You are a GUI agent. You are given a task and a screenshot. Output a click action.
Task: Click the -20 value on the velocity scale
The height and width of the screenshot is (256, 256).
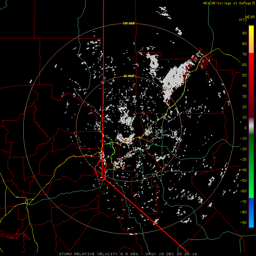point(243,149)
